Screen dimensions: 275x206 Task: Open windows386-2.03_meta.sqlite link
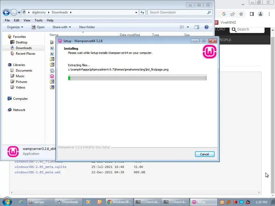pos(41,167)
